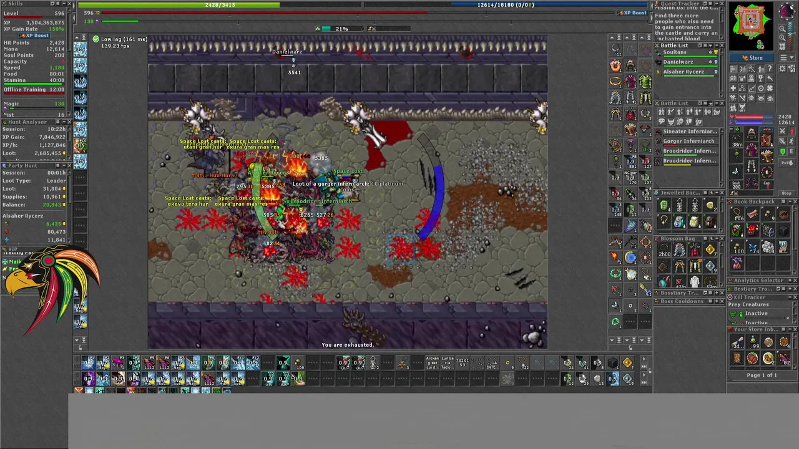Toggle expert mode E button
Screen dimensions: 799x449
point(791,152)
